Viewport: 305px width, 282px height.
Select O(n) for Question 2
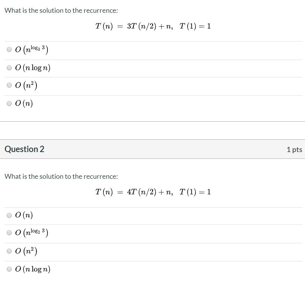pyautogui.click(x=9, y=215)
